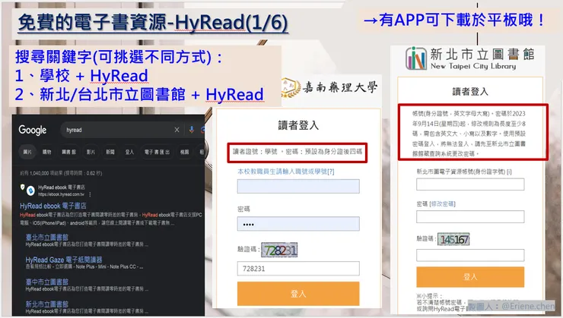Clear the hyread search query with X
This screenshot has width=563, height=318.
[x=177, y=130]
